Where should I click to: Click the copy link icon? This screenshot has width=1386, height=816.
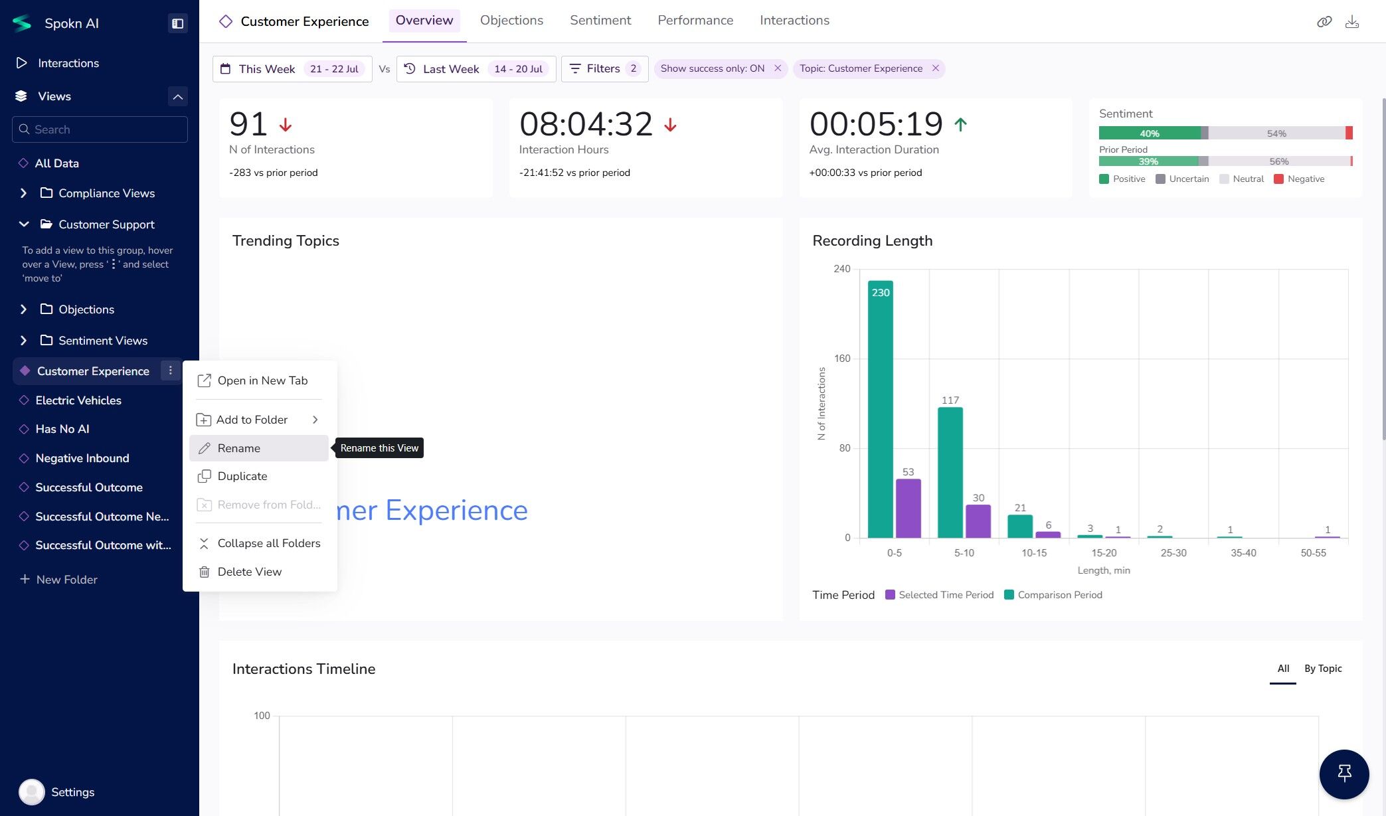(1324, 22)
